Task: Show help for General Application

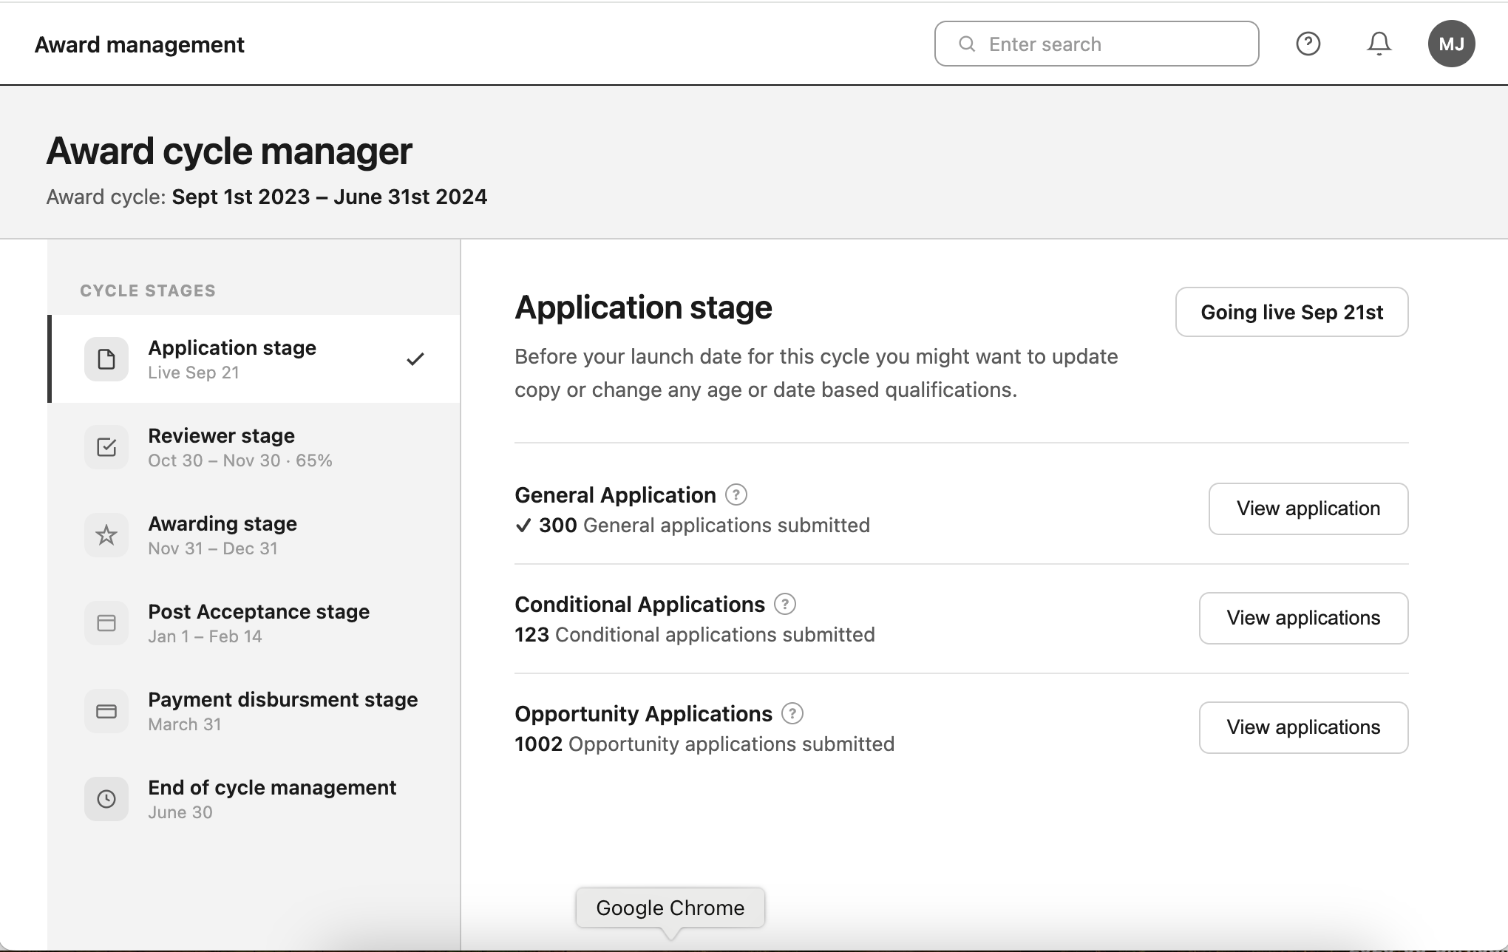Action: (736, 494)
